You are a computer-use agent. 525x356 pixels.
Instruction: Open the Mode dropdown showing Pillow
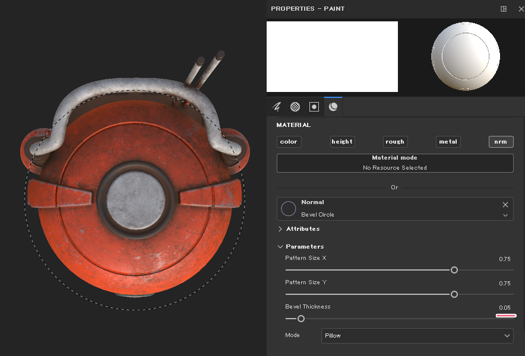[x=417, y=336]
